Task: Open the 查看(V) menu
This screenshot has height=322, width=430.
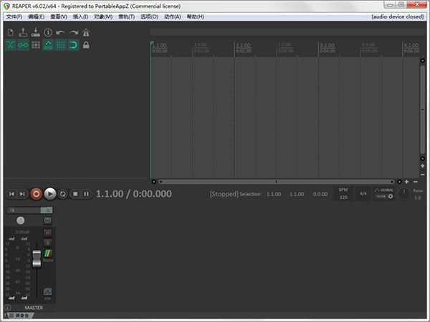Action: click(x=59, y=16)
